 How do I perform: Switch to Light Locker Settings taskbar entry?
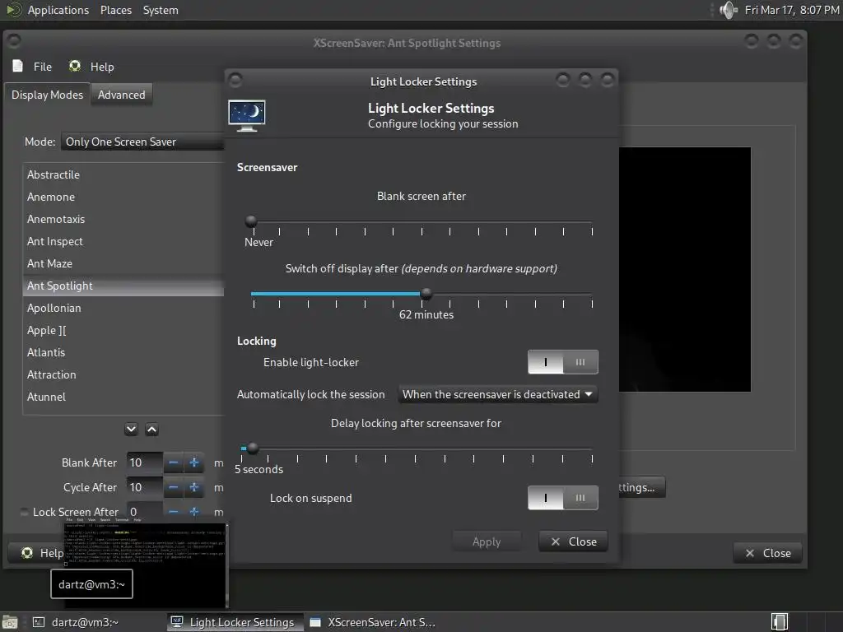(x=233, y=622)
